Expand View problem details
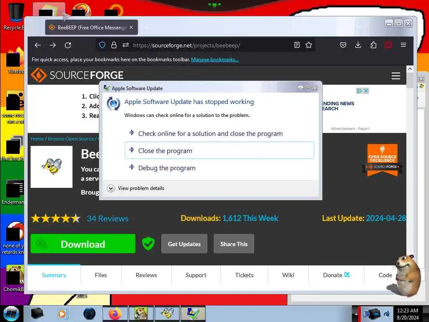Image resolution: width=429 pixels, height=322 pixels. (x=136, y=188)
